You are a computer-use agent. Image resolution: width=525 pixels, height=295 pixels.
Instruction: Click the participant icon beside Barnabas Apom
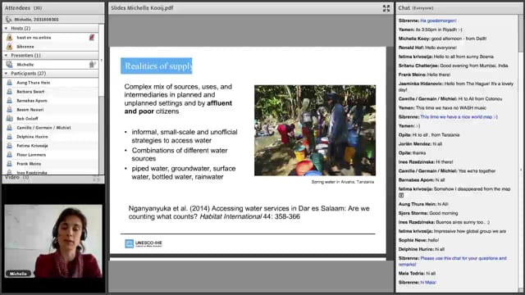pos(9,100)
